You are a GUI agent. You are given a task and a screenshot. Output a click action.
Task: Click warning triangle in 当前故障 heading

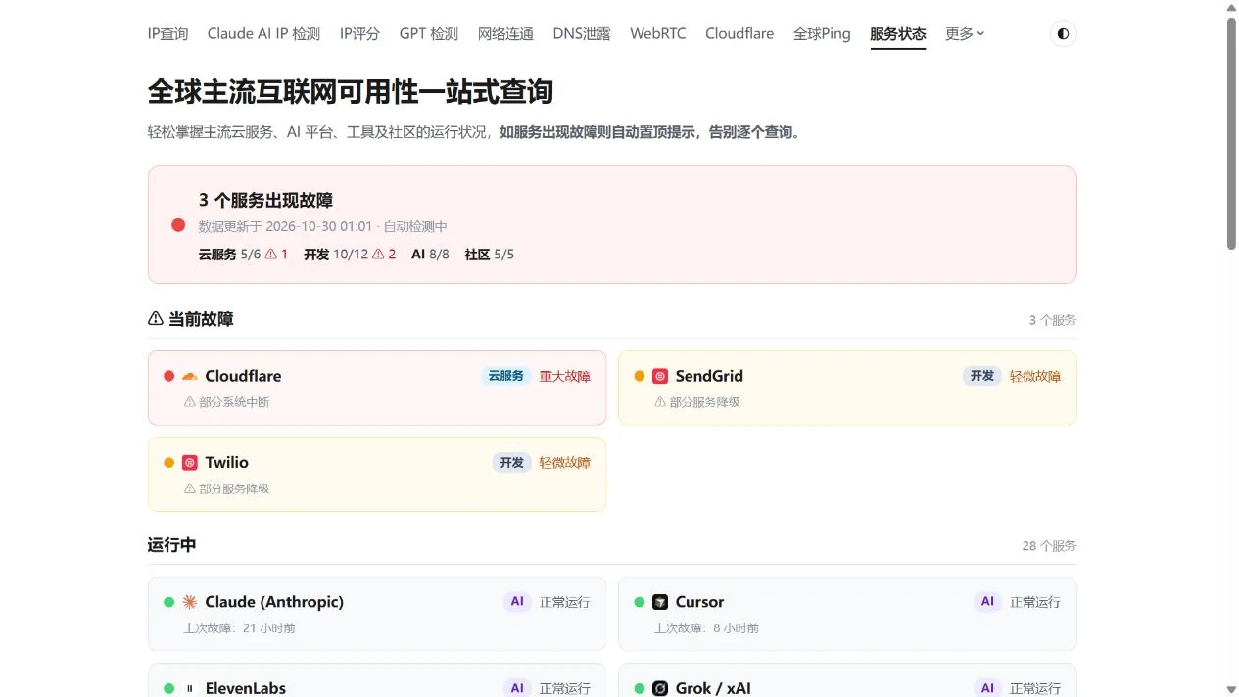(x=156, y=319)
